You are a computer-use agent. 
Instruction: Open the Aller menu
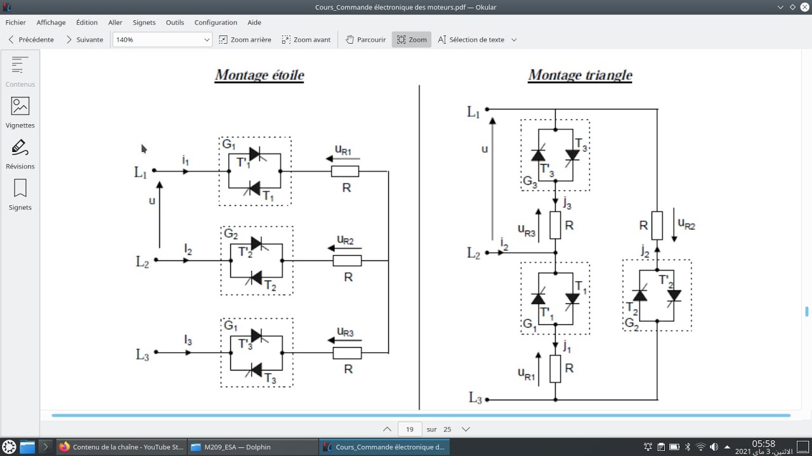tap(115, 22)
